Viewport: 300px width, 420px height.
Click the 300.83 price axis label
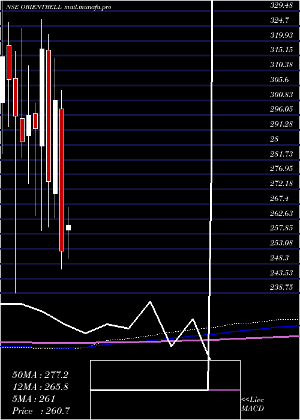click(281, 95)
